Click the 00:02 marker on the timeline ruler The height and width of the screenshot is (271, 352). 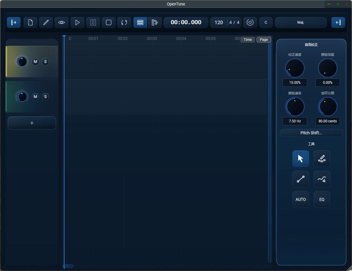(x=123, y=39)
